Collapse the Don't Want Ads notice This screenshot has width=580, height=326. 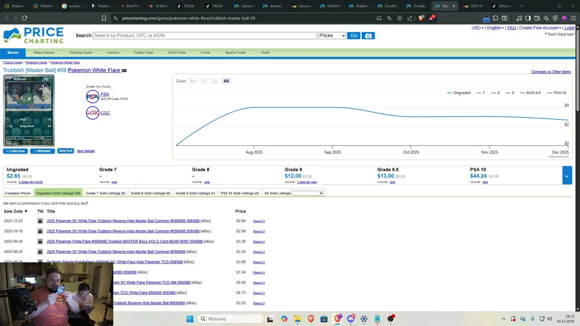(559, 34)
